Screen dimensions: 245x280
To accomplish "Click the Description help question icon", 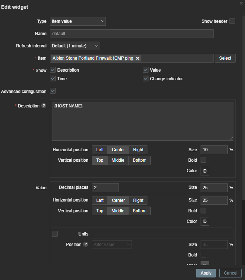I will click(x=44, y=106).
